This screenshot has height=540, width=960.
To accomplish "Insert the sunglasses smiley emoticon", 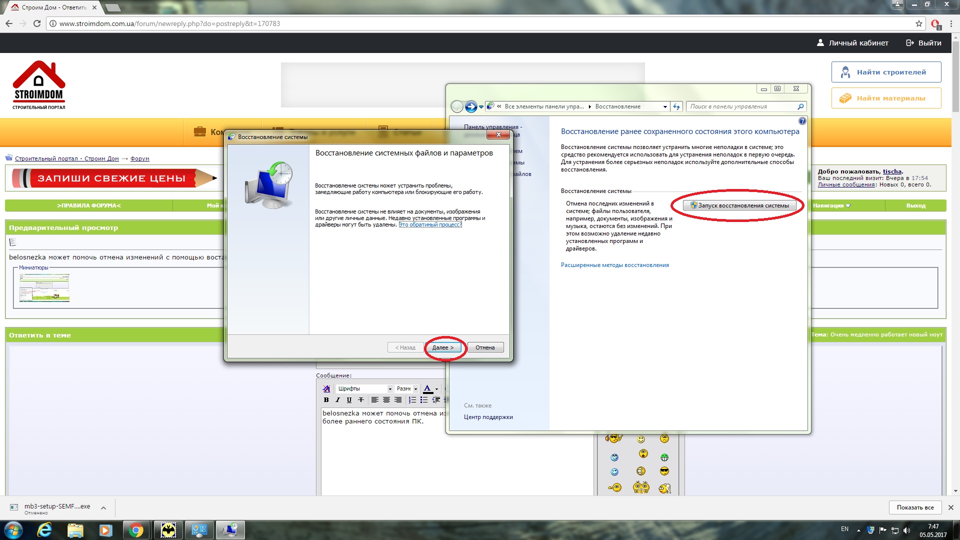I will click(x=664, y=471).
